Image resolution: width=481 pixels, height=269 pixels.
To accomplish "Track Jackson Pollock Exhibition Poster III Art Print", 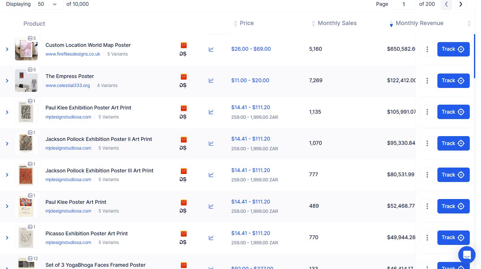I will pyautogui.click(x=453, y=175).
